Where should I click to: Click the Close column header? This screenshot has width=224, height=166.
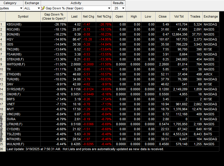coord(162,17)
